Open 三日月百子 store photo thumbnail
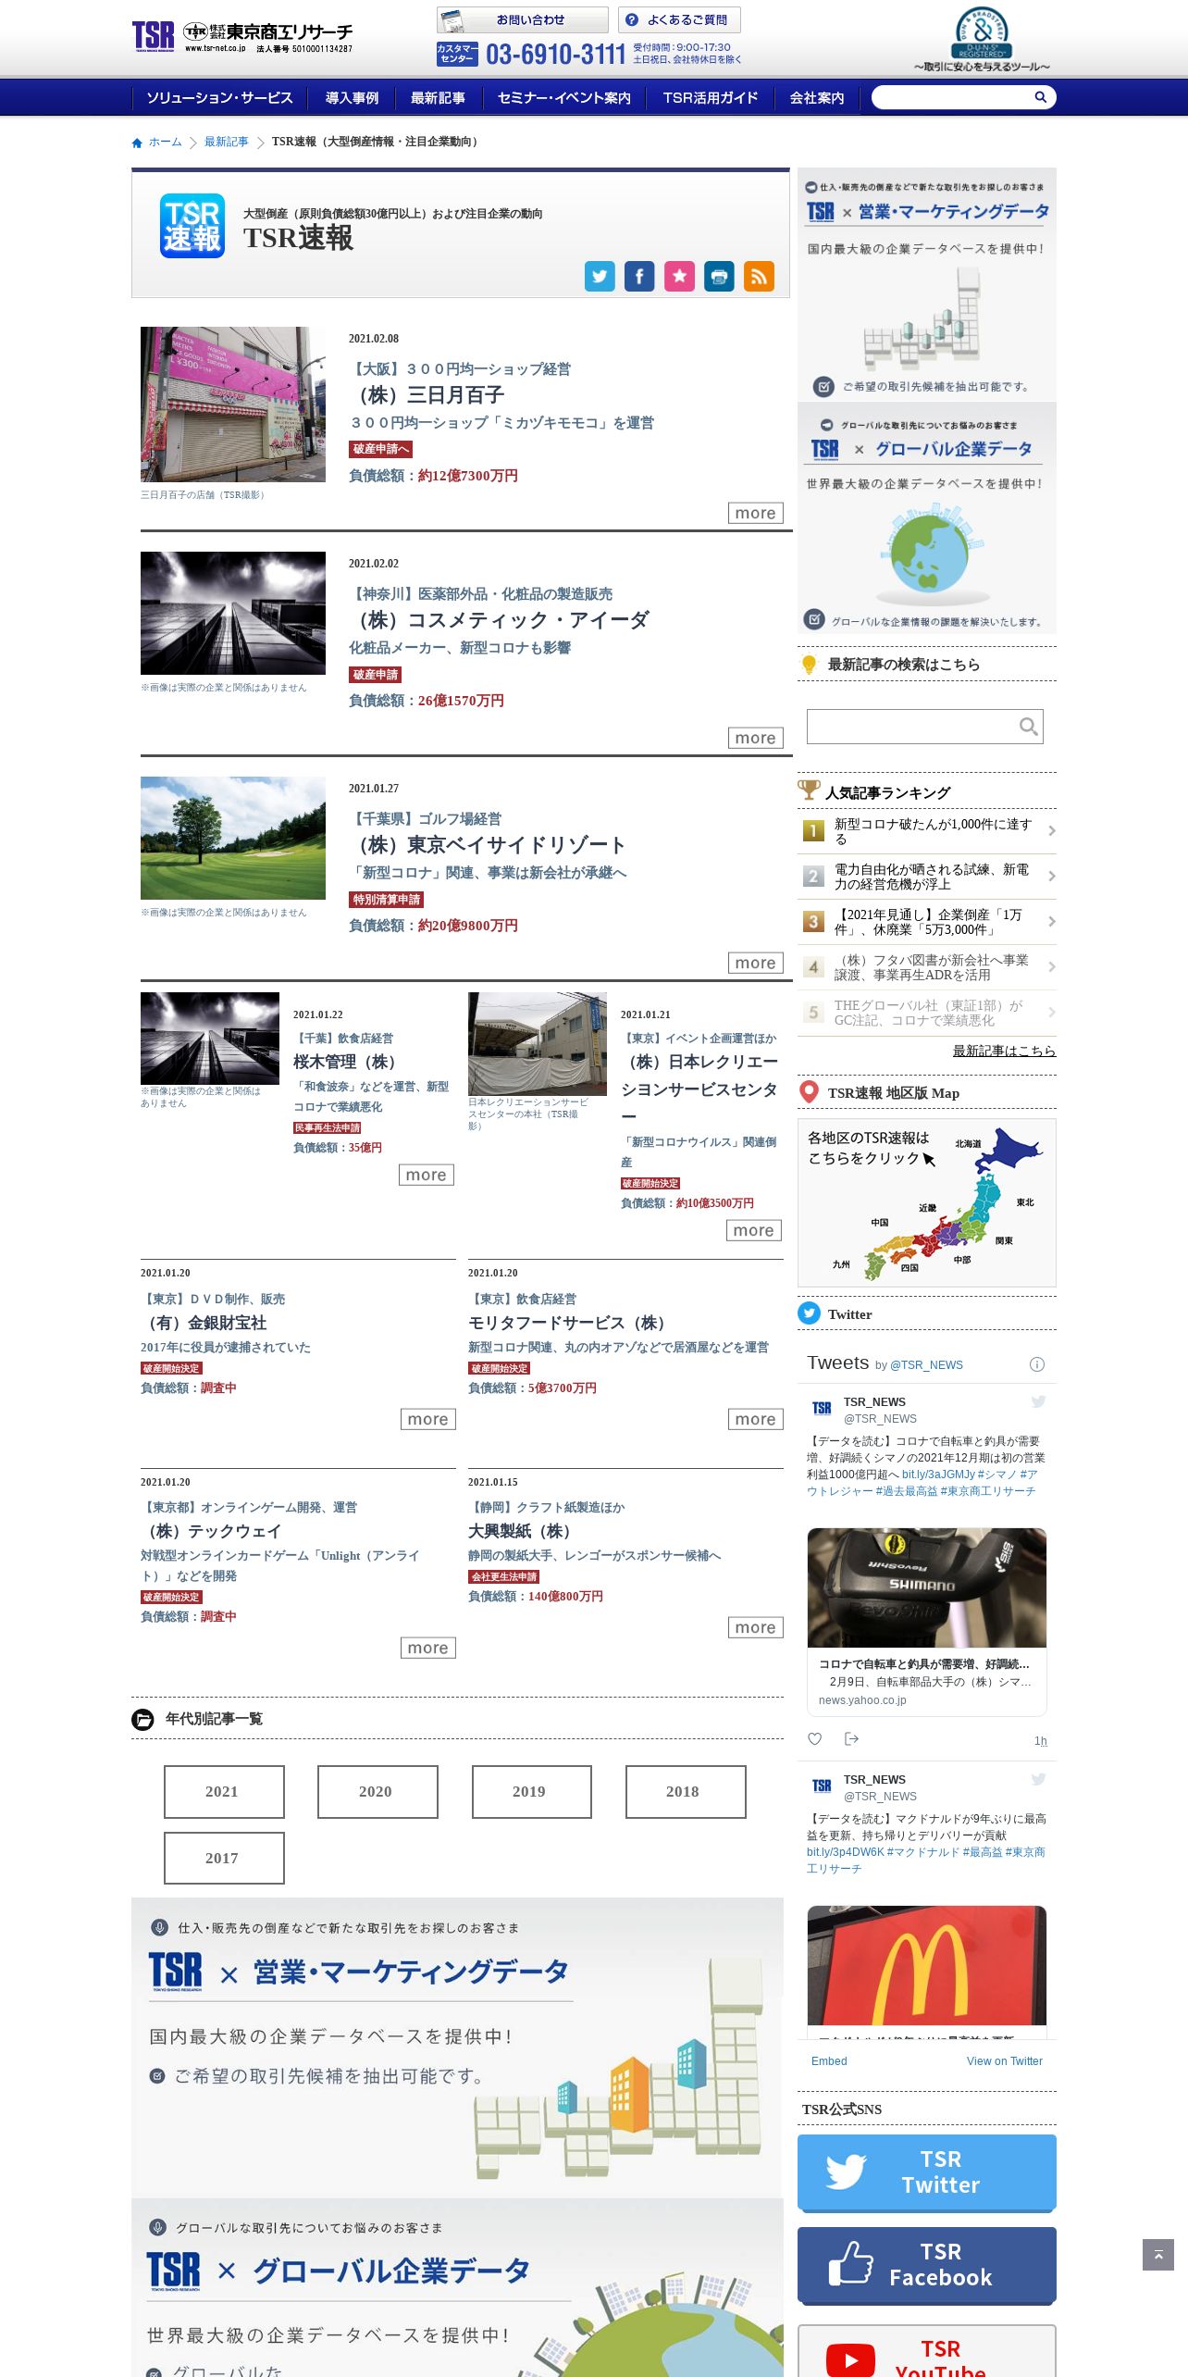This screenshot has height=2377, width=1188. point(233,404)
